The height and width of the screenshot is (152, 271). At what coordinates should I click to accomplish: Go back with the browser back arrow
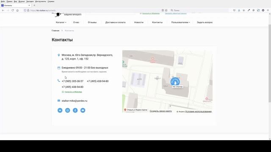(3, 10)
